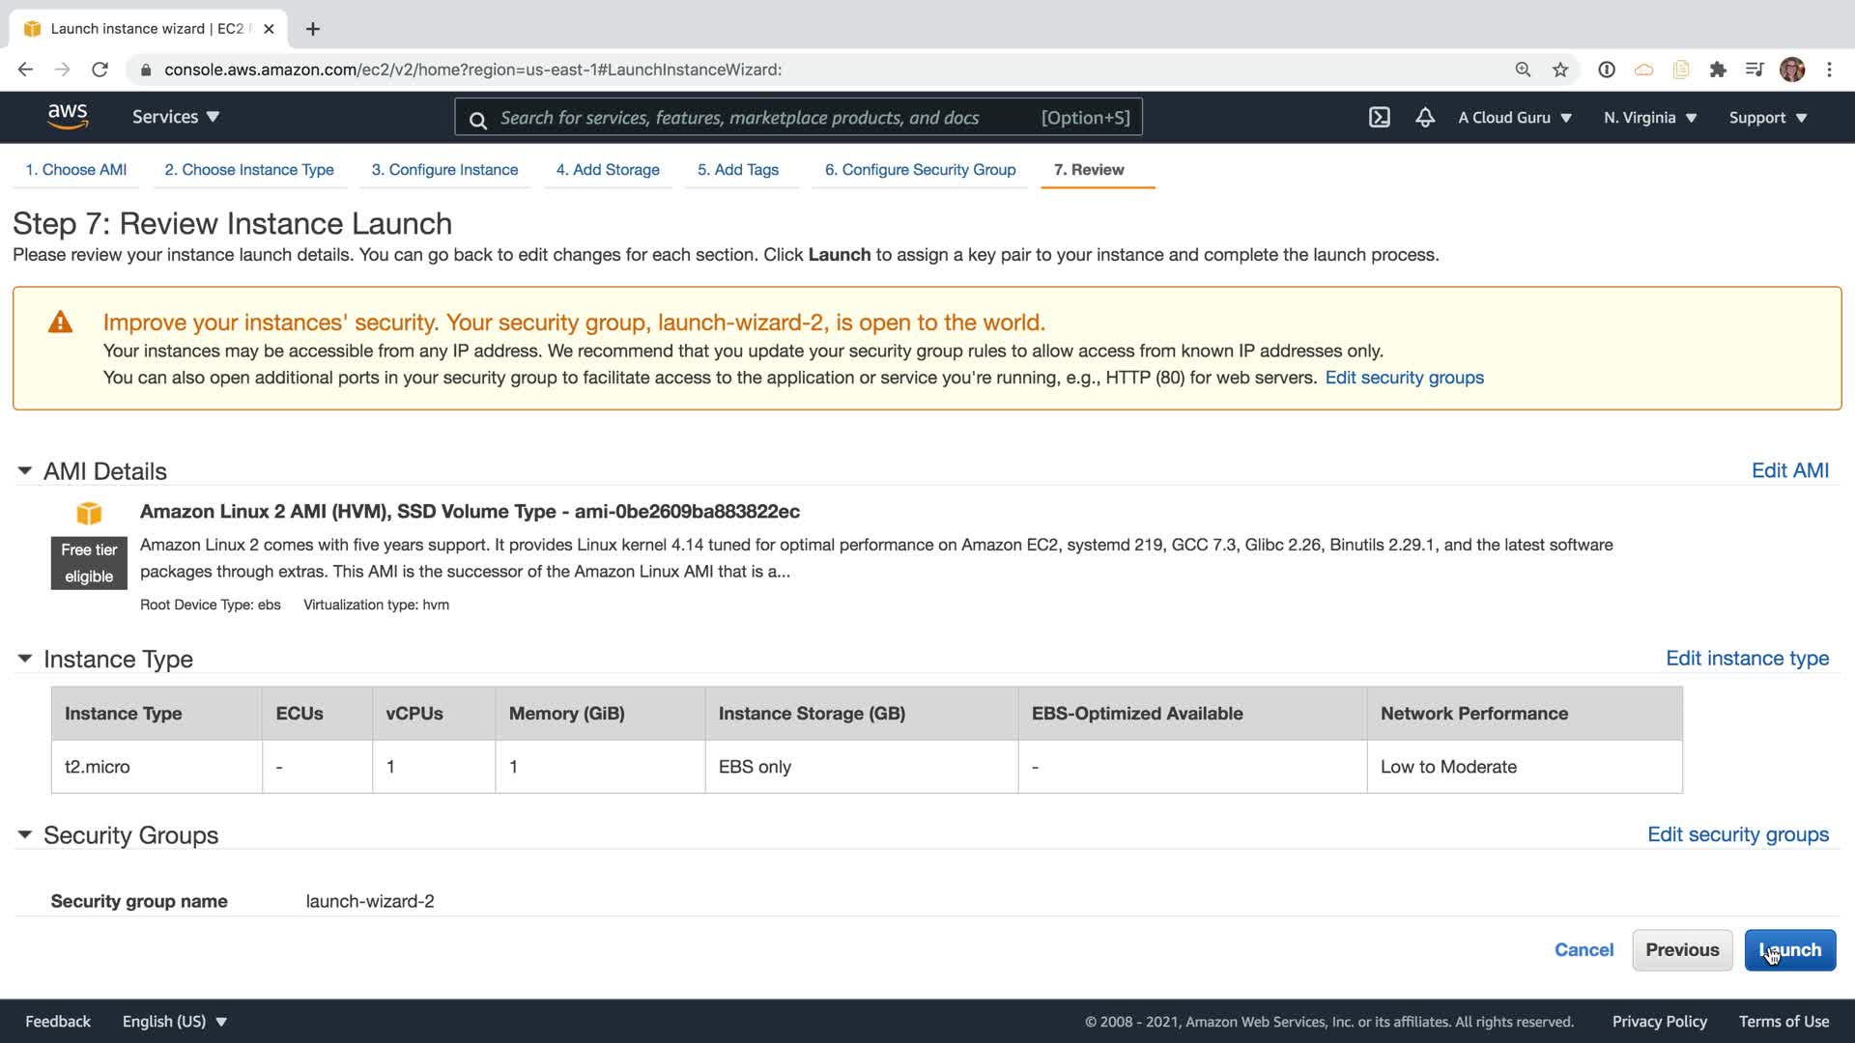Open A Cloud Guru account dropdown

pyautogui.click(x=1514, y=118)
